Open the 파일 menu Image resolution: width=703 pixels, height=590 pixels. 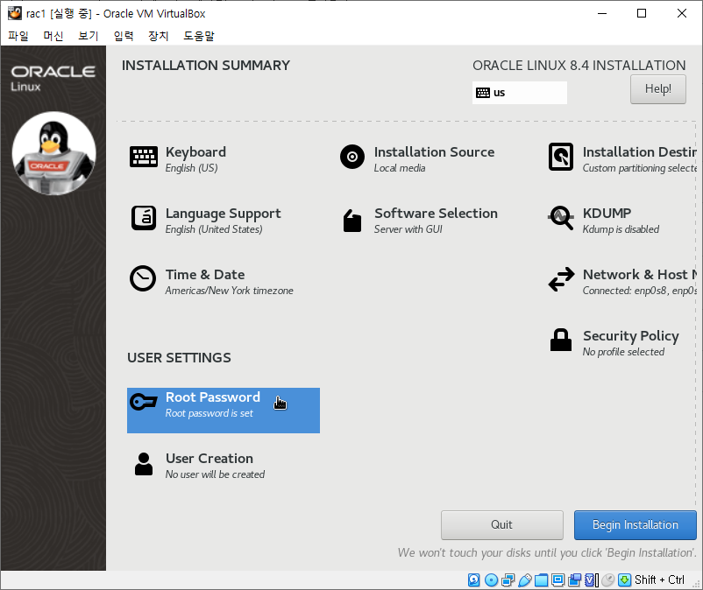[18, 36]
